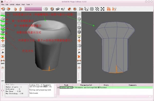The width and height of the screenshot is (154, 101).
Task: Click the wireframe sphere icon in right view
Action: pyautogui.click(x=79, y=23)
